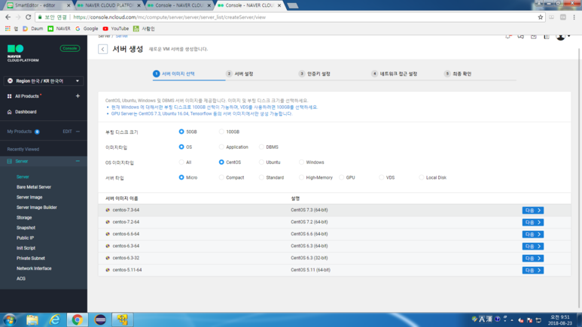Open the Chrome apps grid bookmark
582x327 pixels.
[x=8, y=29]
